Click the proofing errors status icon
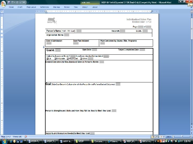Screen dimensions: 193x144 coord(26,137)
